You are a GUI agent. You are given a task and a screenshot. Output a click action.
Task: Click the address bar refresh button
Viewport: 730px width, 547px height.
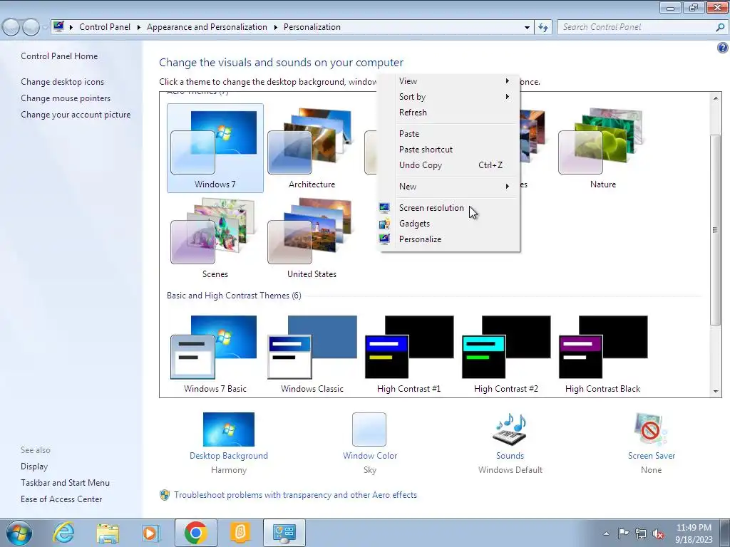click(x=543, y=28)
